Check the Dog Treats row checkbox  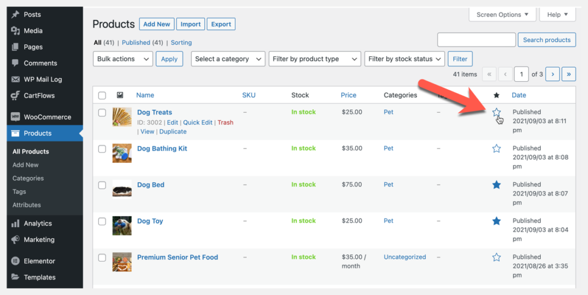coord(102,113)
